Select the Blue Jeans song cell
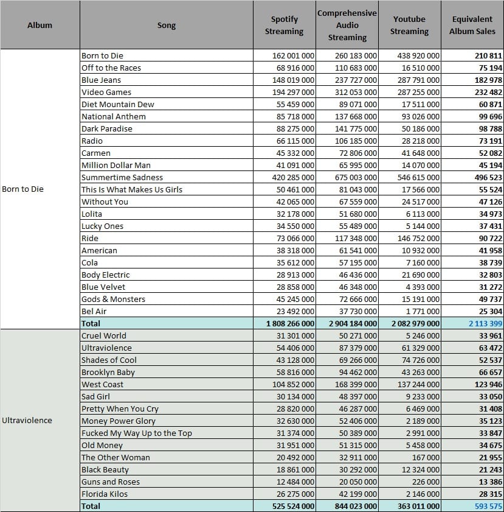The height and width of the screenshot is (512, 504). (166, 80)
